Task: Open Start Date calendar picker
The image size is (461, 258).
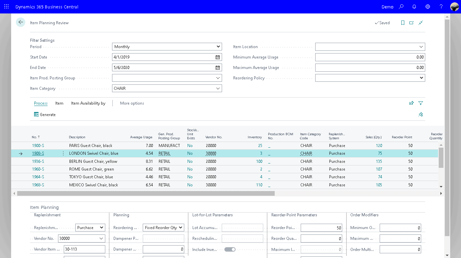Action: click(x=218, y=57)
